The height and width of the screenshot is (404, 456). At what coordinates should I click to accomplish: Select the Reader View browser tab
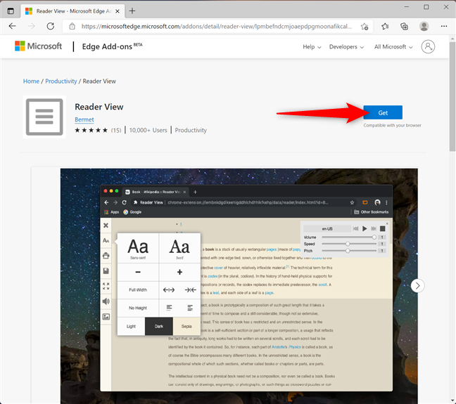tap(72, 11)
